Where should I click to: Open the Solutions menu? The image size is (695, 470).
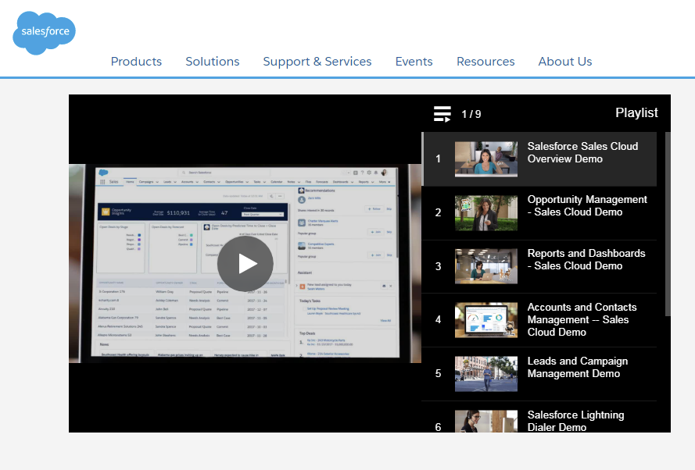click(213, 62)
